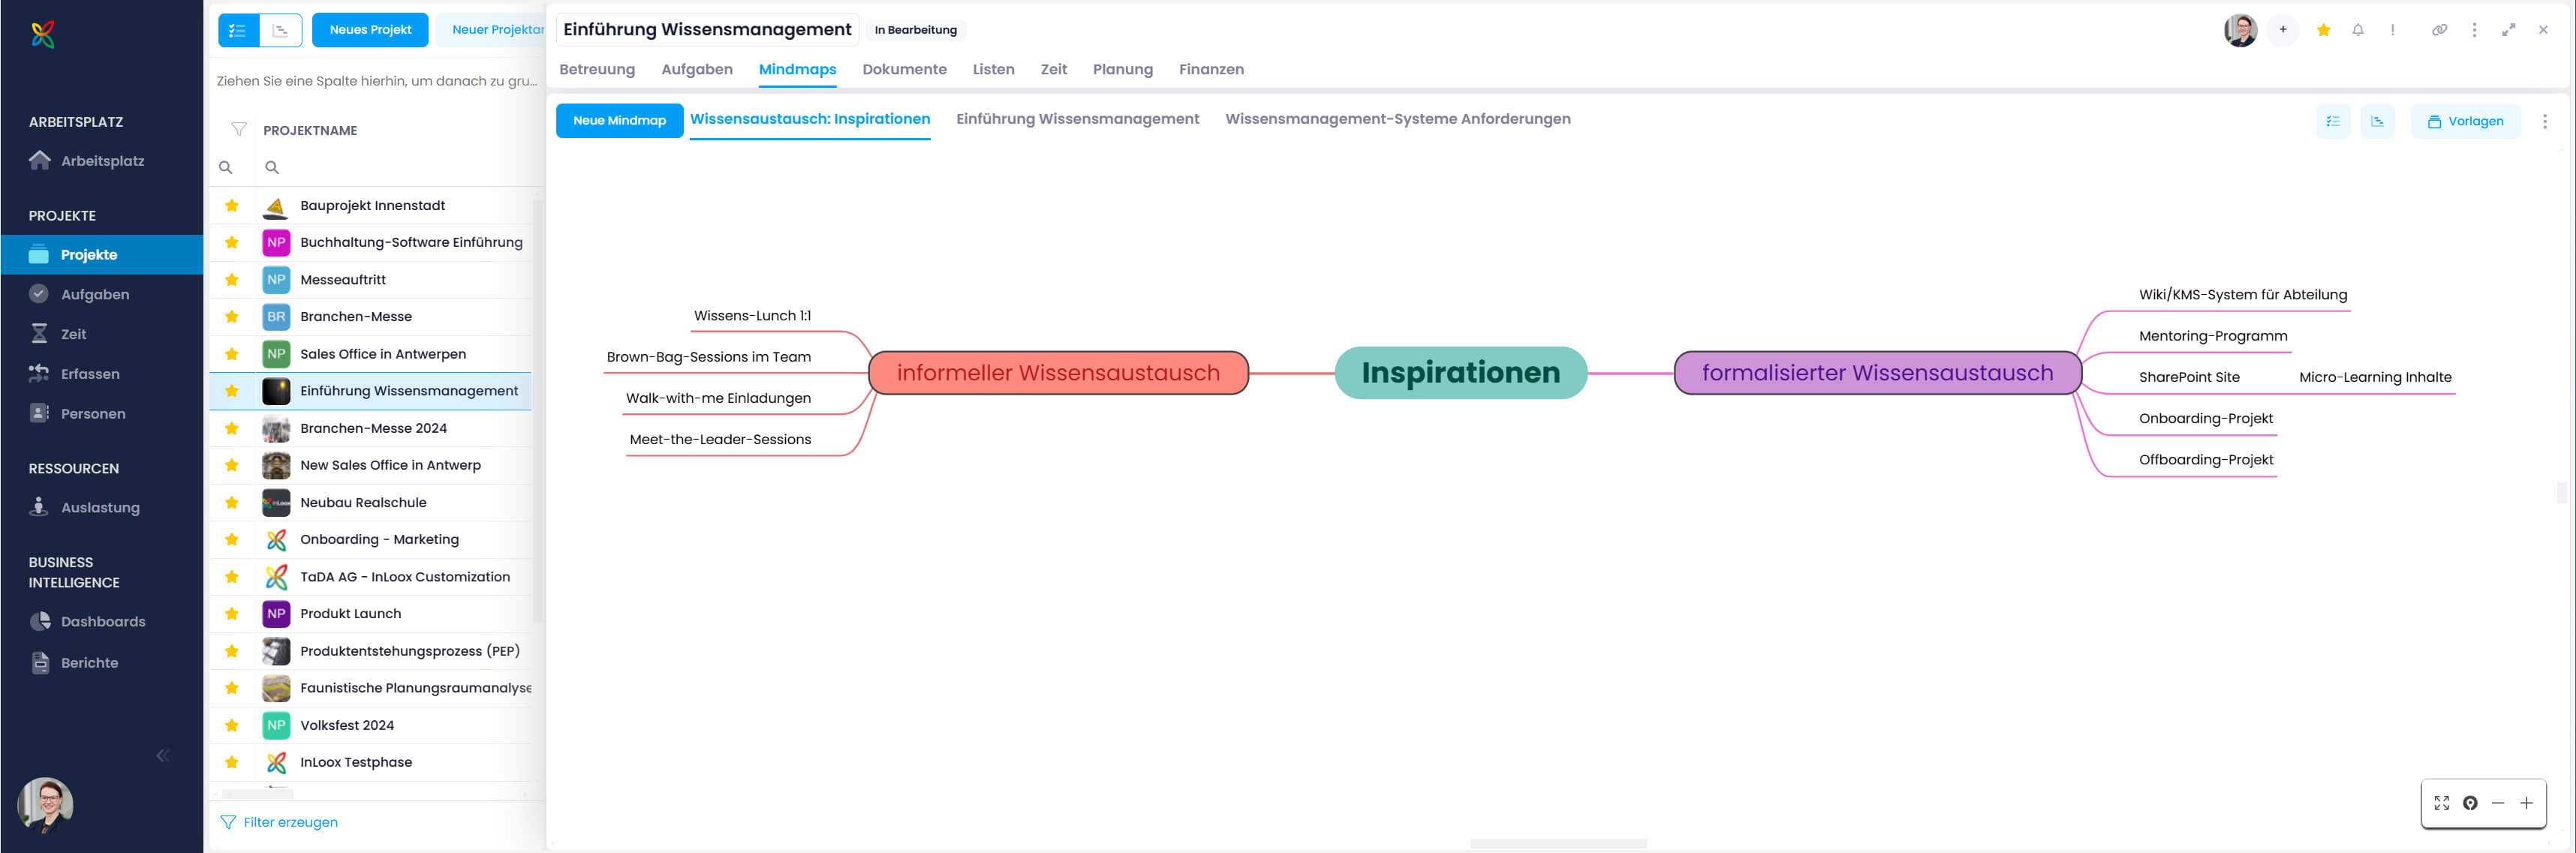Open the Betreuung tab
Image resolution: width=2576 pixels, height=853 pixels.
coord(597,69)
